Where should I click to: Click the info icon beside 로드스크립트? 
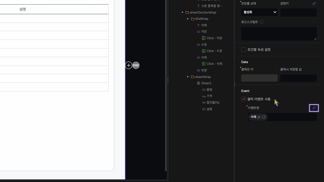tap(261, 22)
